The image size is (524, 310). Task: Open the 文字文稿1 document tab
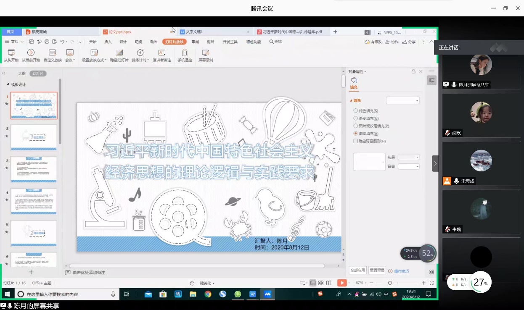tap(194, 32)
